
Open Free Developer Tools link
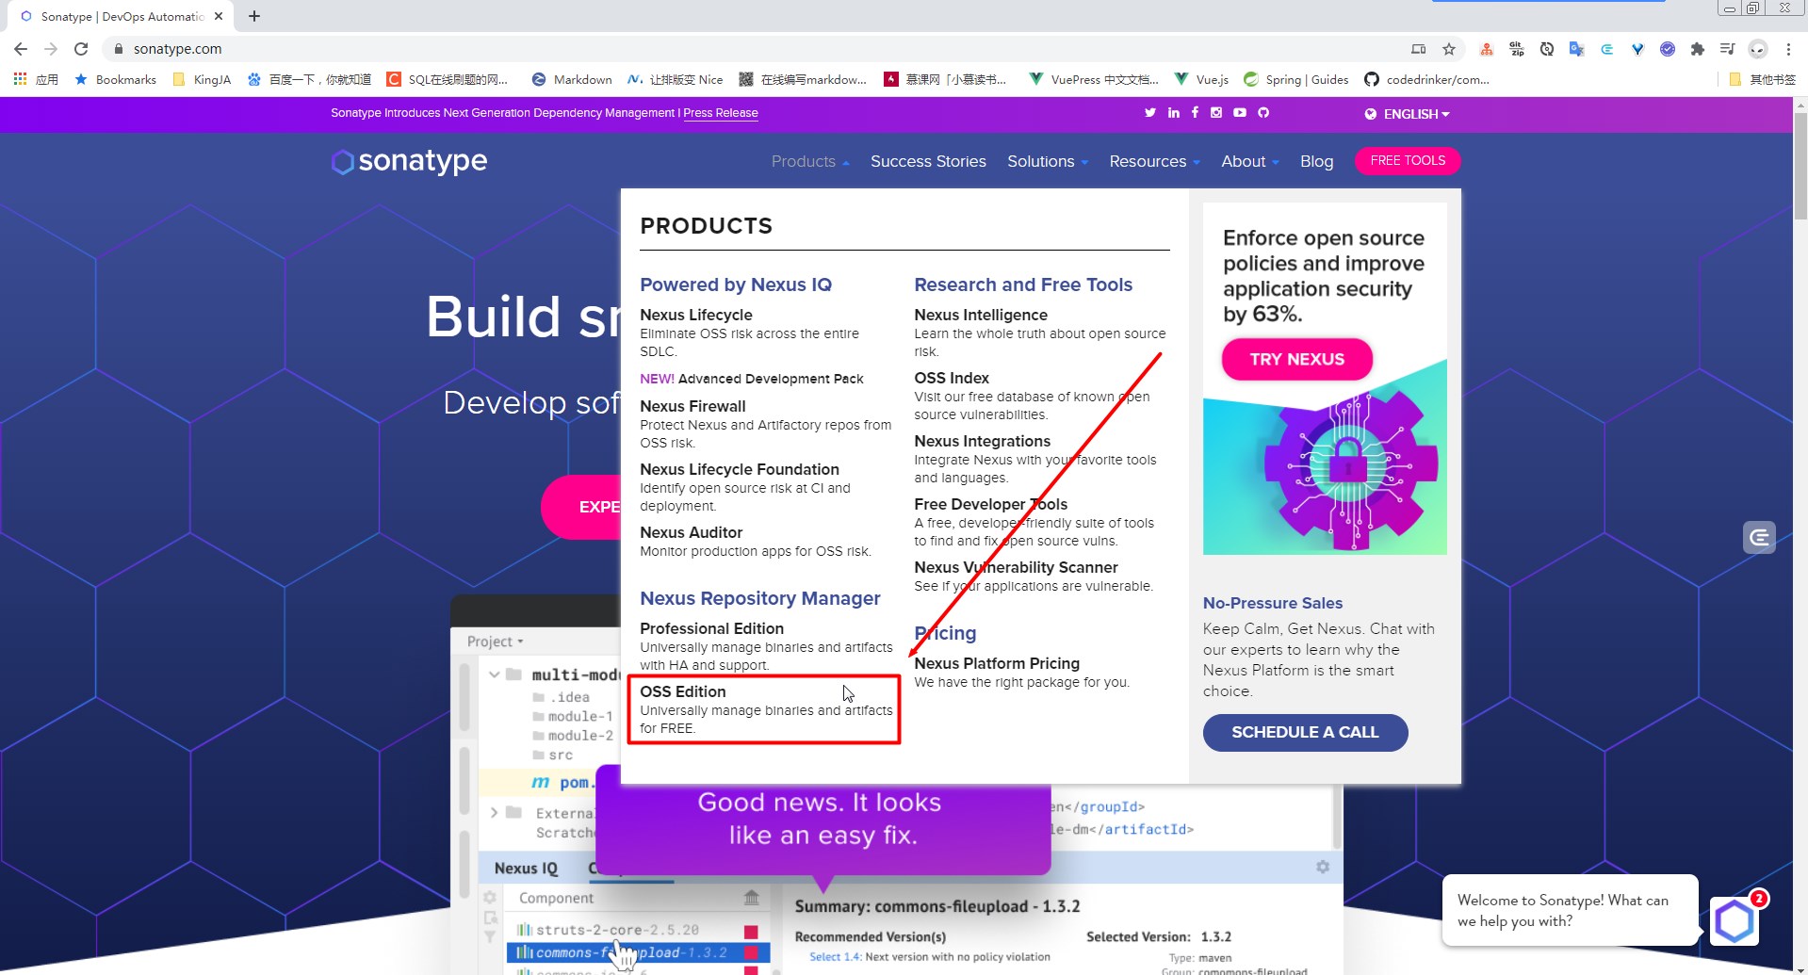(x=990, y=504)
